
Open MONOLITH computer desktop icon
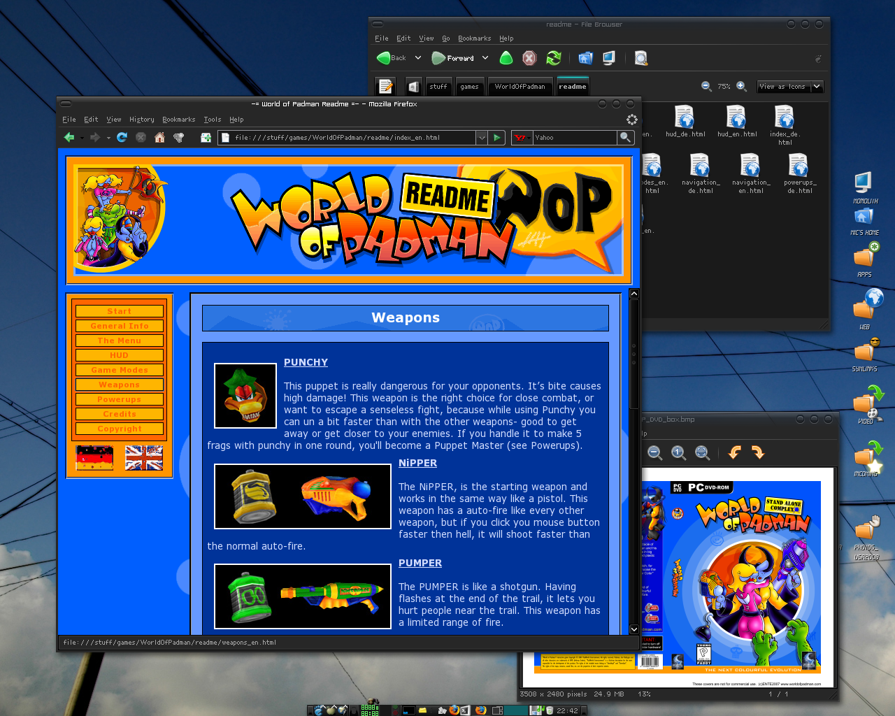tap(864, 187)
